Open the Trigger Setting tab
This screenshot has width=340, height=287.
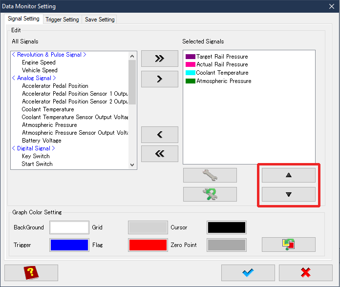[x=62, y=20]
